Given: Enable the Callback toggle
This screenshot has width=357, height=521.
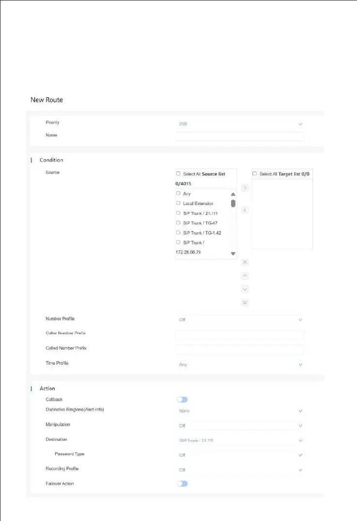Looking at the screenshot, I should click(182, 400).
